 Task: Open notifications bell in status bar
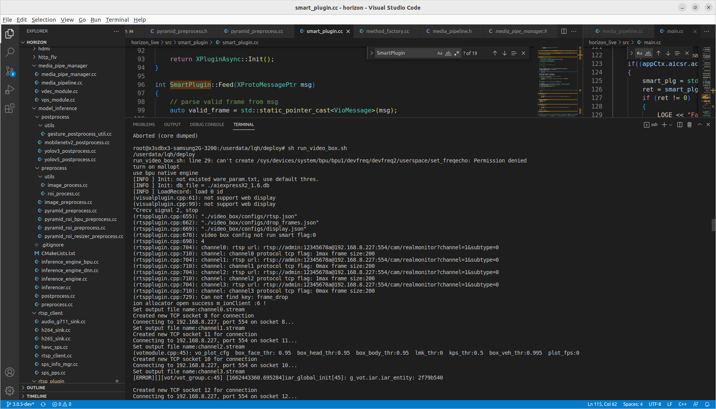707,404
